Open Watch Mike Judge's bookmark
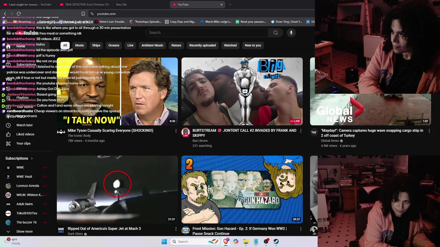Screen dimensions: 440x247 pyautogui.click(x=216, y=22)
